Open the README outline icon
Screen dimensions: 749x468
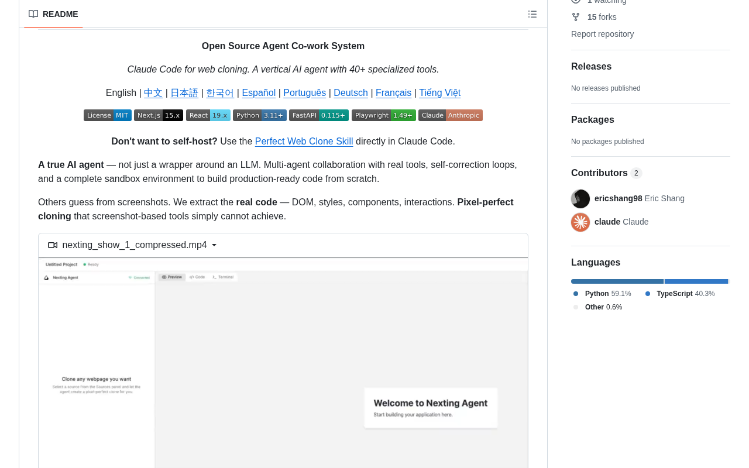[532, 14]
